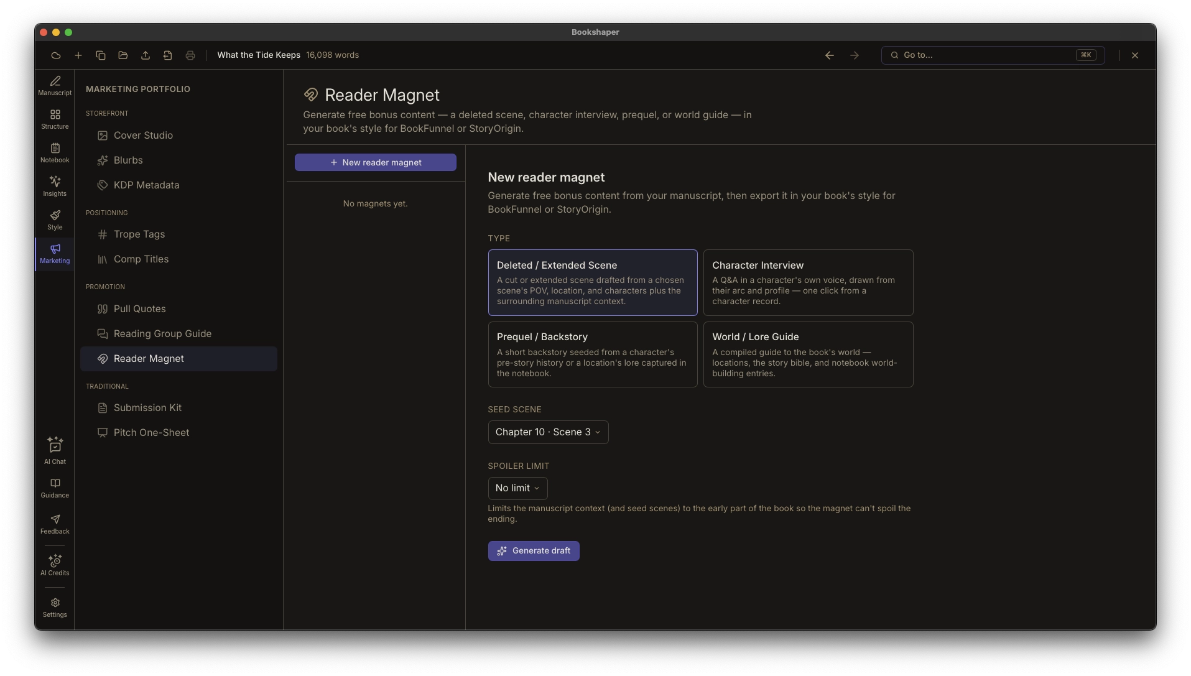Viewport: 1191px width, 676px height.
Task: Open Settings from the sidebar
Action: coord(55,608)
